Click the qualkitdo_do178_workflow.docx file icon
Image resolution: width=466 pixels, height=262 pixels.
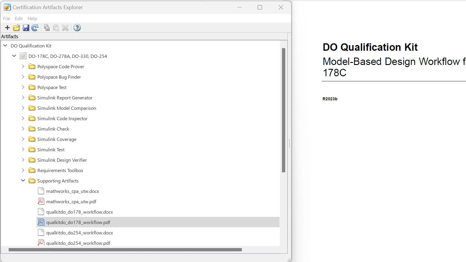pos(41,212)
